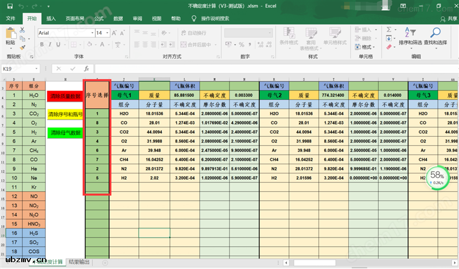Toggle Underline formatting
This screenshot has height=269, width=459.
pyautogui.click(x=57, y=45)
